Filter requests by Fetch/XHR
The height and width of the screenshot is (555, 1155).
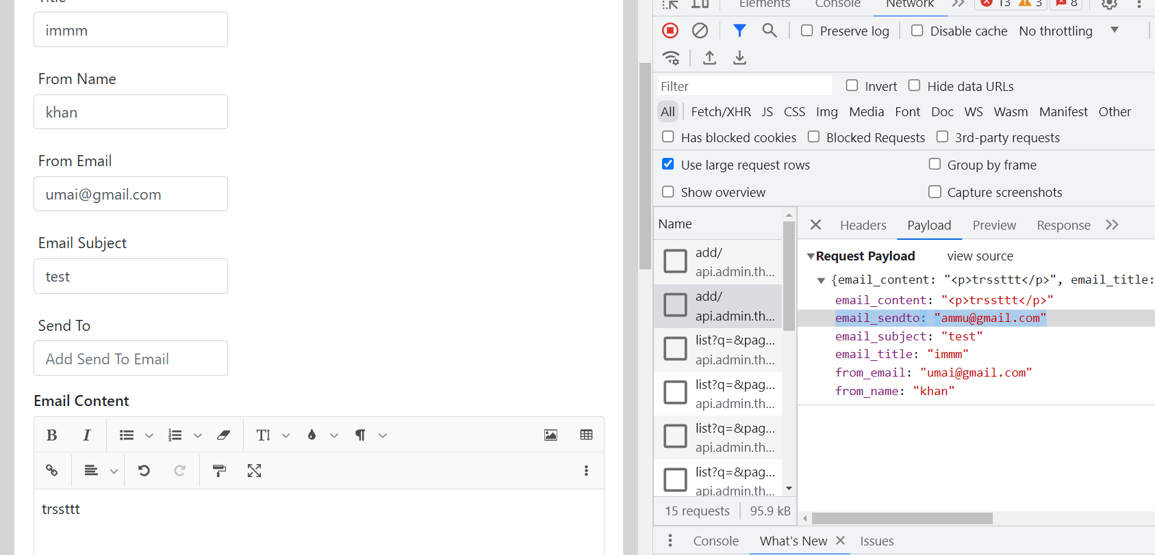[x=721, y=111]
